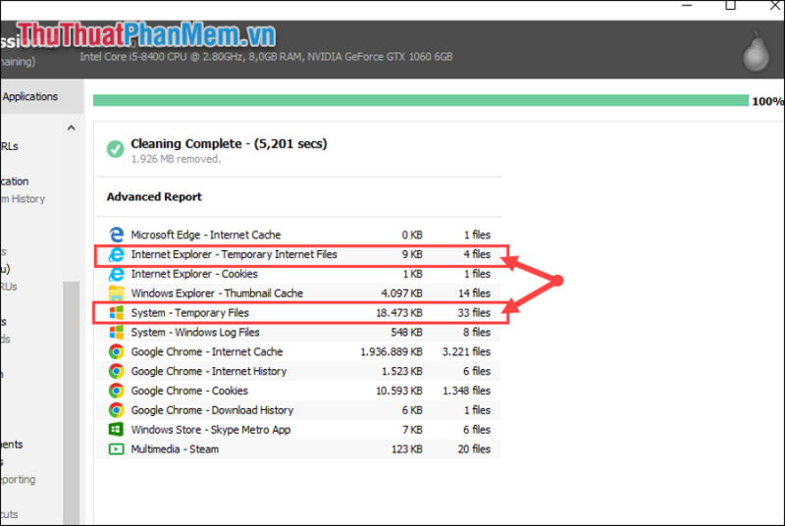Screen dimensions: 785x526
Task: Click Internet Explorer Temporary Files icon
Action: point(116,254)
